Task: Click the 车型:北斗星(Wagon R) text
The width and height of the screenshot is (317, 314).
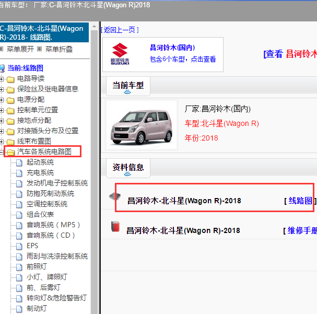Action: [x=222, y=123]
